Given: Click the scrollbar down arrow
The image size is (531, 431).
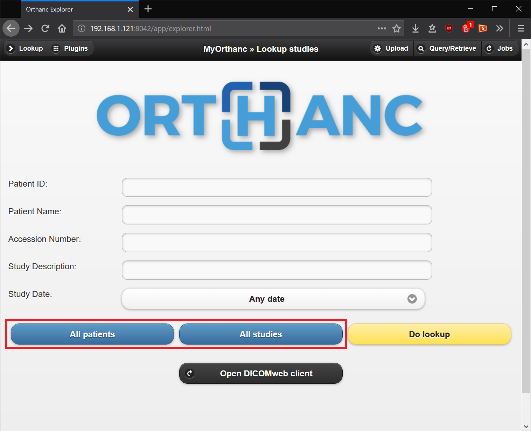Looking at the screenshot, I should click(526, 426).
